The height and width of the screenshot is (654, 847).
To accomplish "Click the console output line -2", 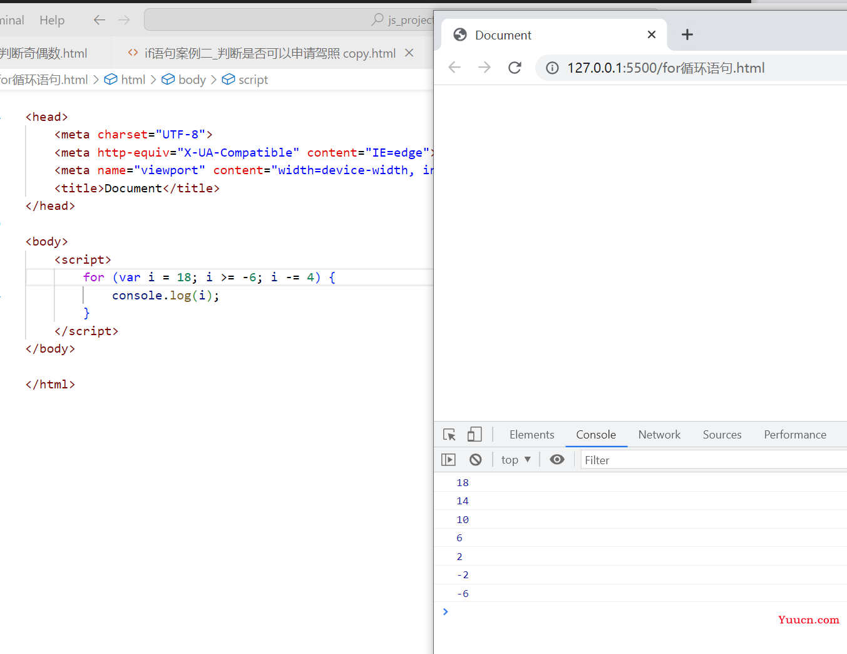I will (640, 575).
